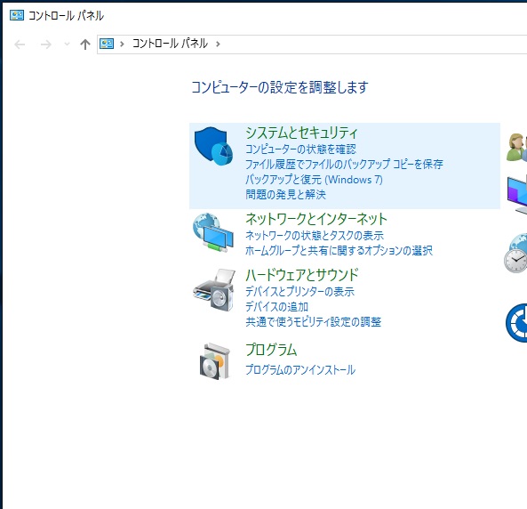Open Ease of Access blue circle icon
The image size is (527, 509).
point(516,322)
